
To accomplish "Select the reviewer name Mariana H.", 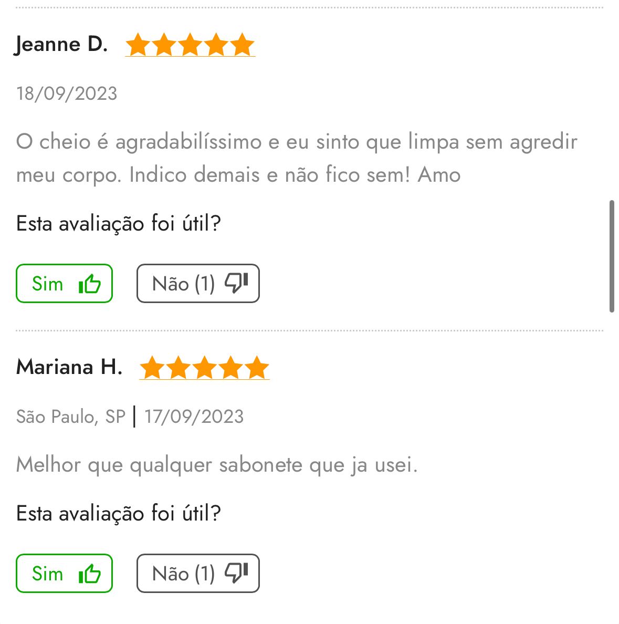I will click(x=69, y=367).
